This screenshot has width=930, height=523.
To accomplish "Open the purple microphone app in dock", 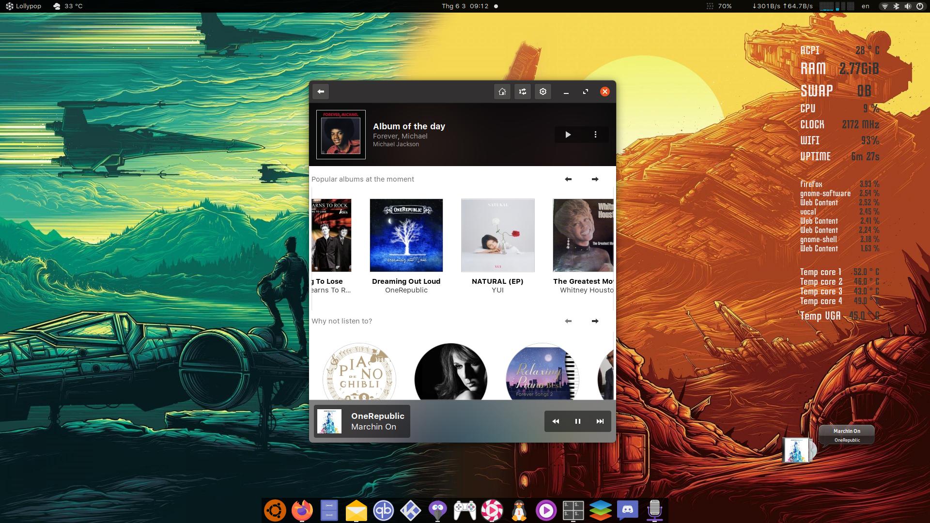I will 654,510.
